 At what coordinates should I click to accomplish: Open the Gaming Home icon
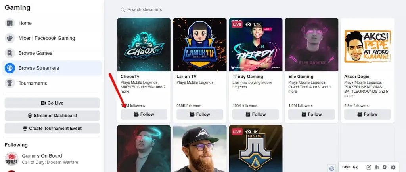10,23
